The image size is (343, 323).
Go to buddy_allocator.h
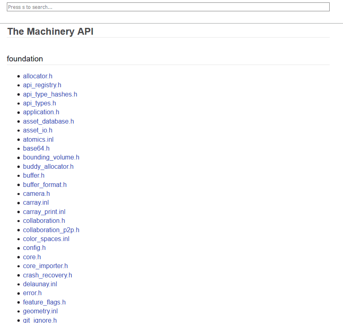click(x=48, y=167)
